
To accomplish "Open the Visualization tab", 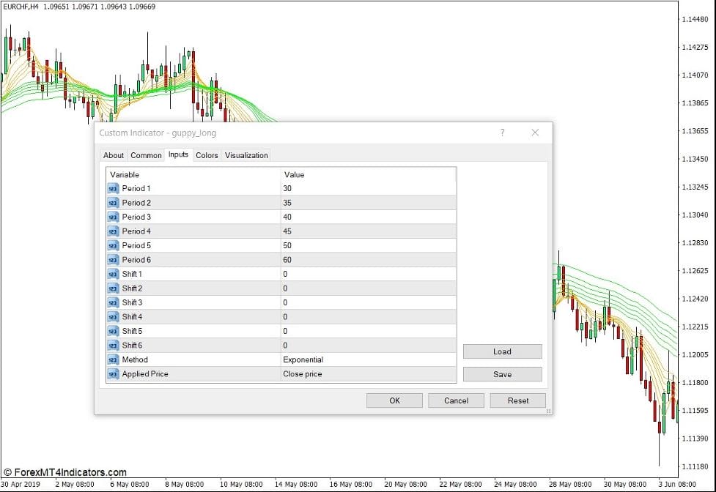I will tap(246, 155).
